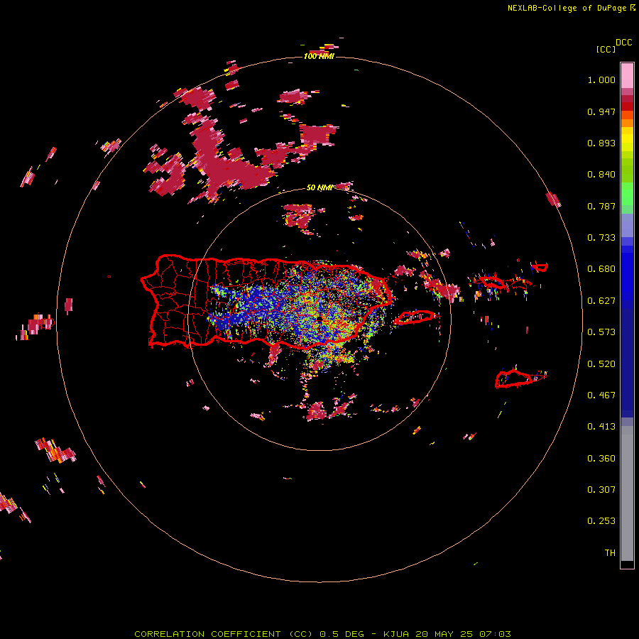Click the 100 NMI range ring label
This screenshot has width=639, height=639.
point(319,56)
